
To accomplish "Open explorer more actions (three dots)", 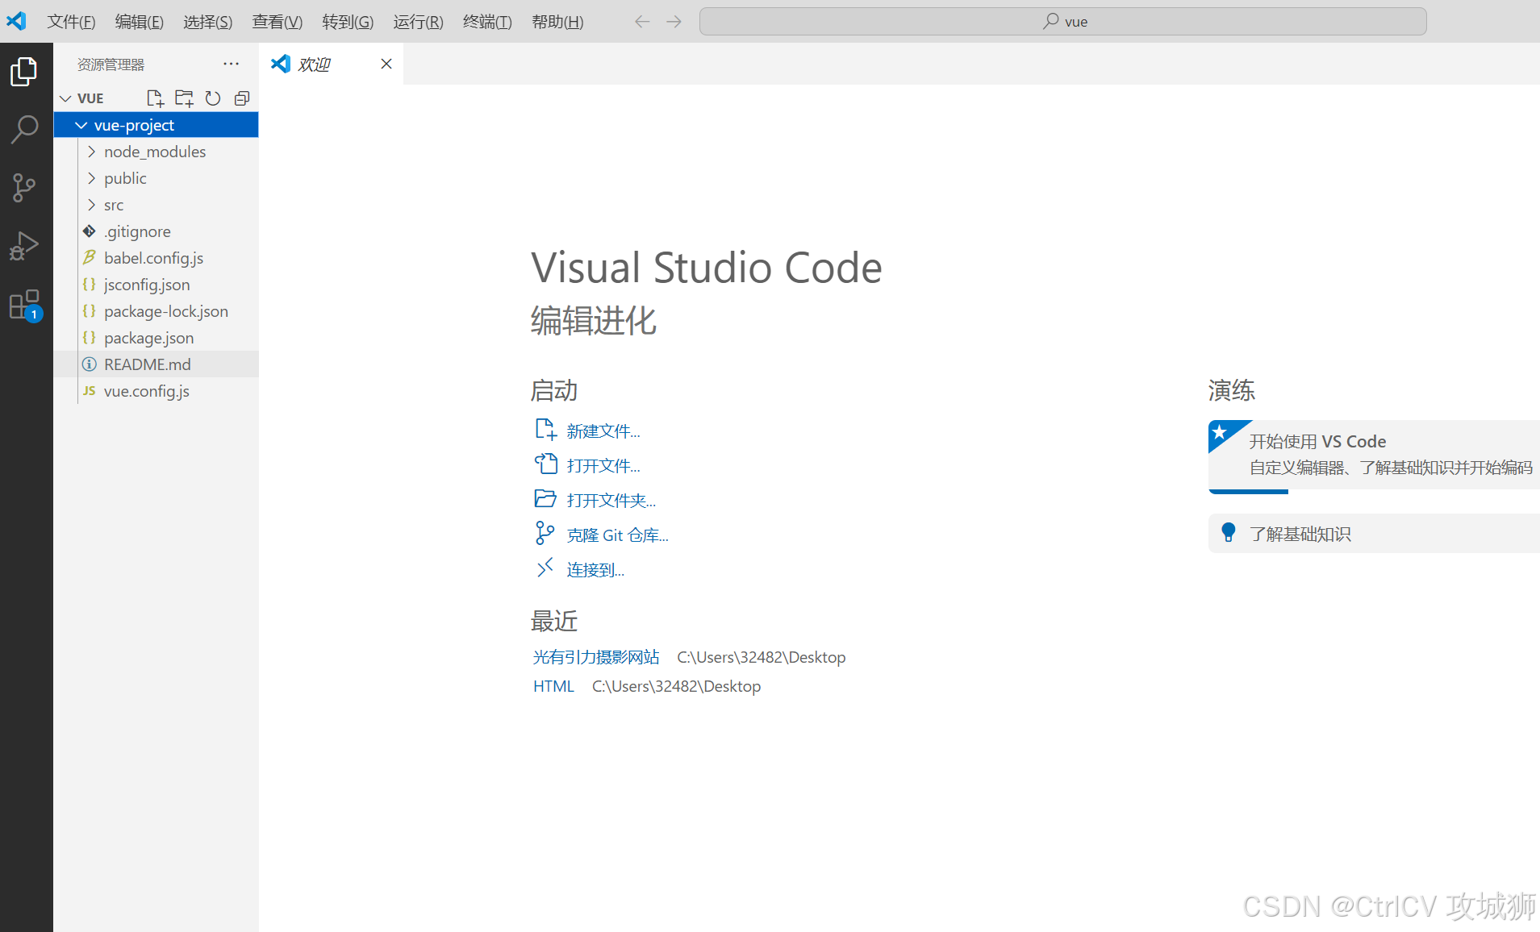I will 231,64.
